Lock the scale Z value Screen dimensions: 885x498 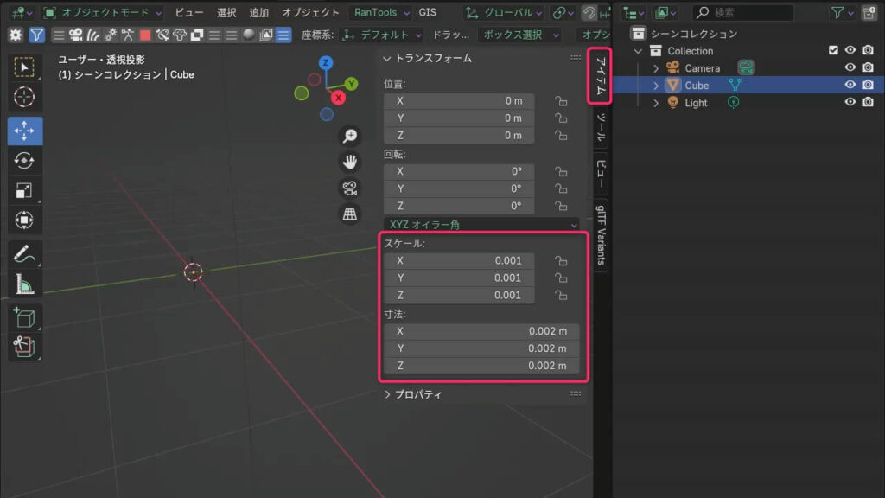(x=560, y=296)
